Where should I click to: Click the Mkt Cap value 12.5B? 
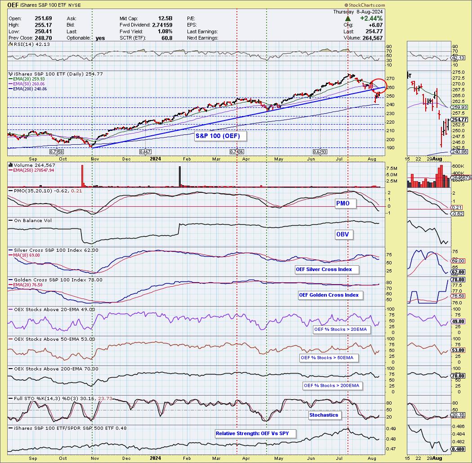click(x=165, y=18)
